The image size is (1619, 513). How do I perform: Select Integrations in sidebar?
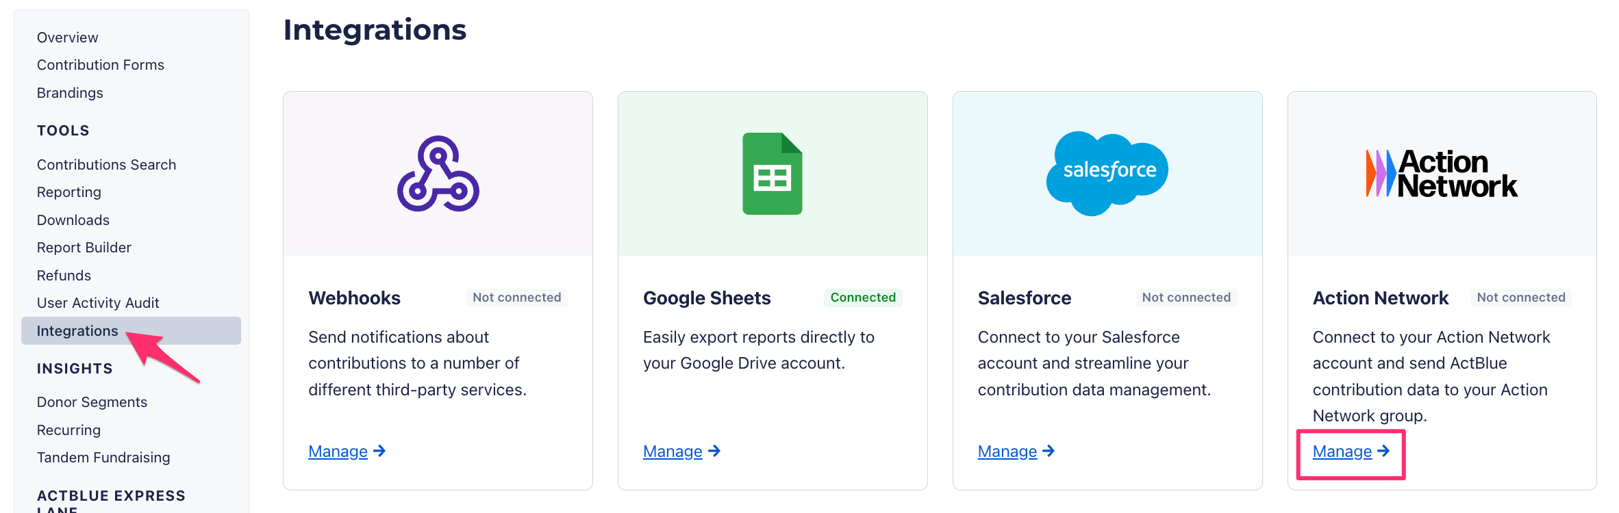click(131, 331)
